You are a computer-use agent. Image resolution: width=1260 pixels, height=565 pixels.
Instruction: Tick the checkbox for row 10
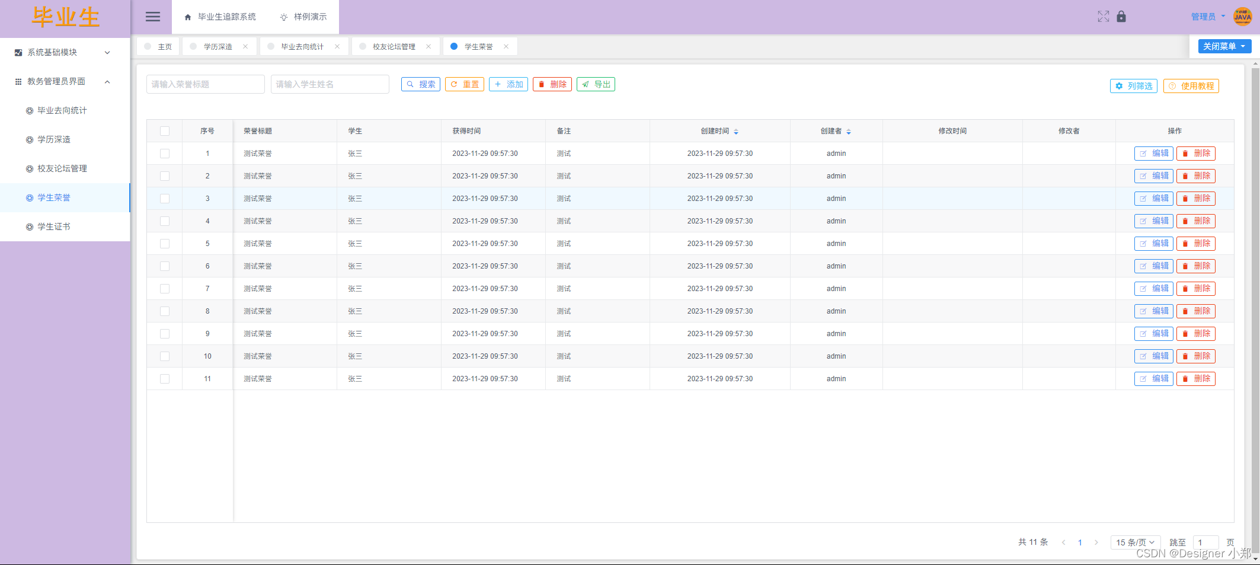(165, 356)
